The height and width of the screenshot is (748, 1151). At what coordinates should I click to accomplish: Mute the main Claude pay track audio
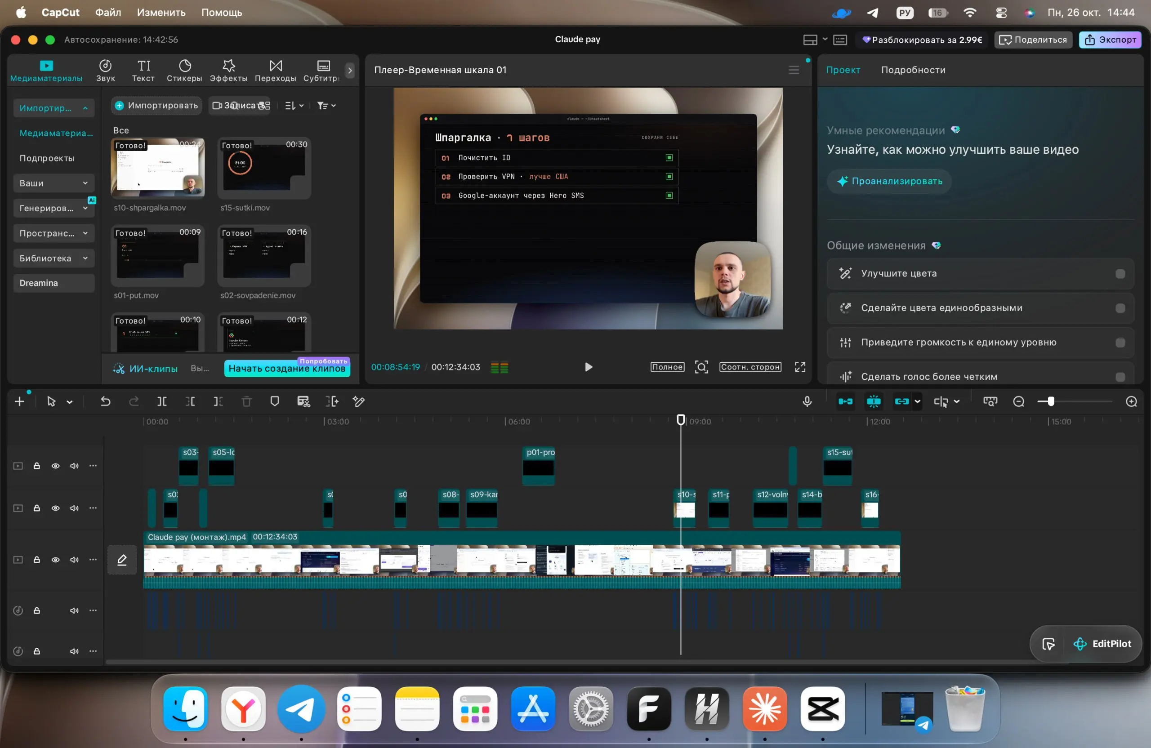coord(74,560)
